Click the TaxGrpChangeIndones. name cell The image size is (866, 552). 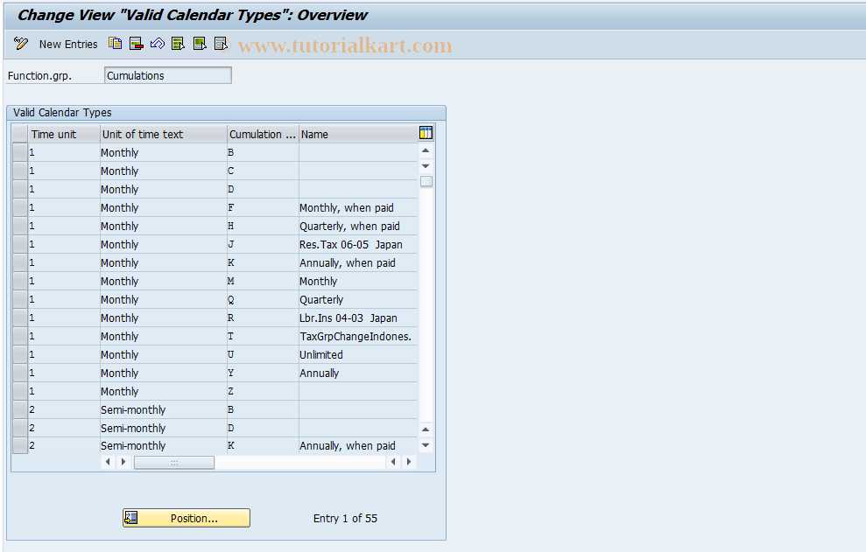click(358, 336)
